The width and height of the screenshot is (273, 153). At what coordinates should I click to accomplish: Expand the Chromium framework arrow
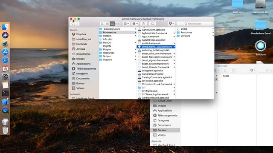(x=174, y=84)
